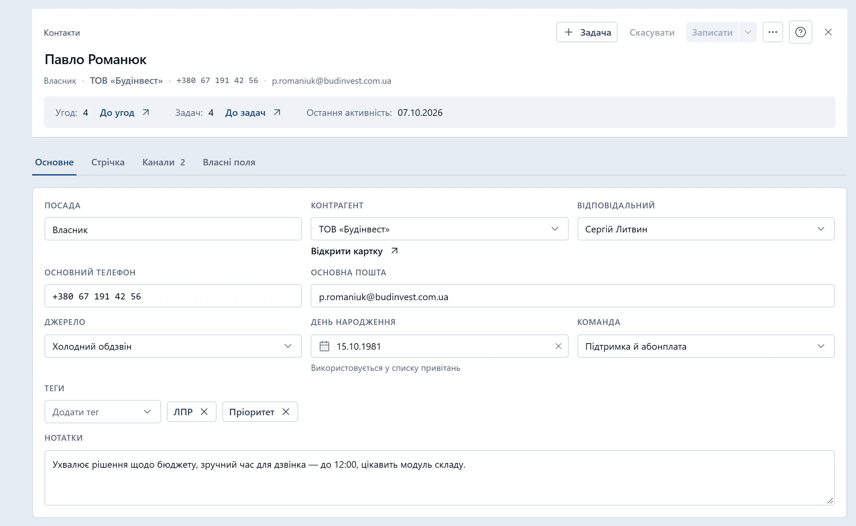Close the contact card with X
Screen dimensions: 856x526
point(828,32)
